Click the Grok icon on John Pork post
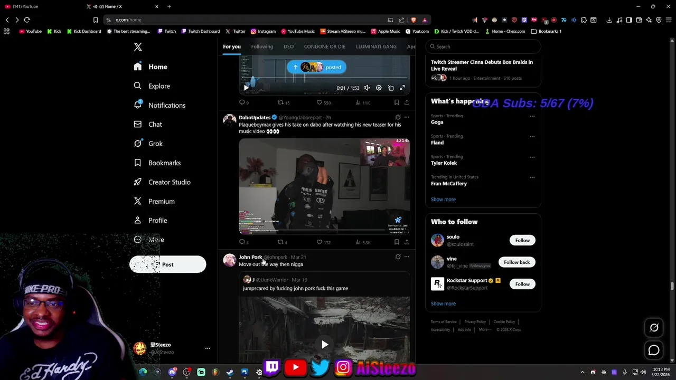The height and width of the screenshot is (380, 676). coord(398,257)
